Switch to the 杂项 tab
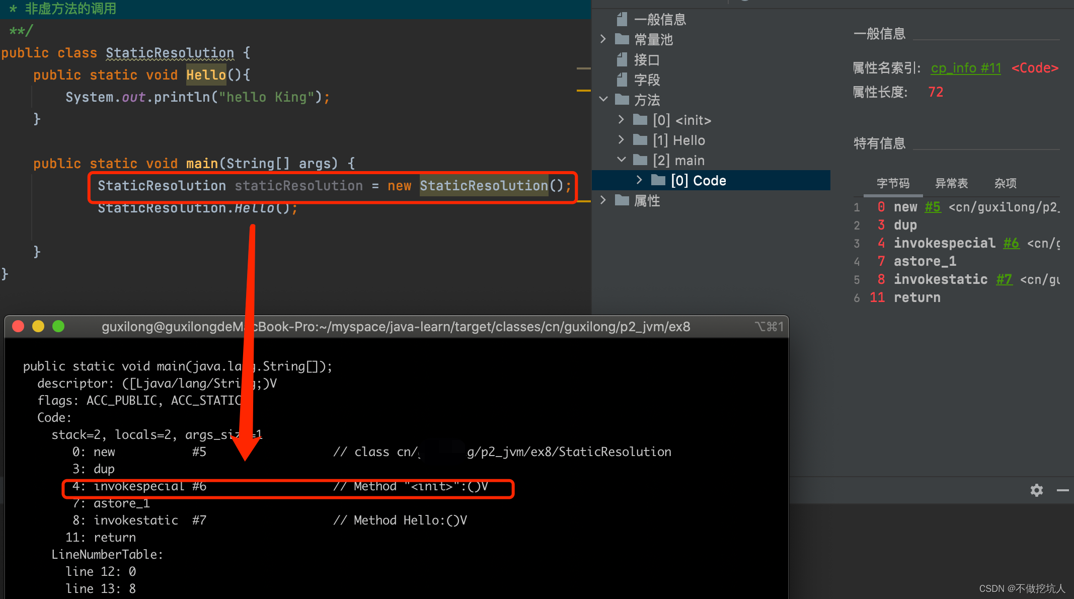This screenshot has height=599, width=1074. point(1005,183)
